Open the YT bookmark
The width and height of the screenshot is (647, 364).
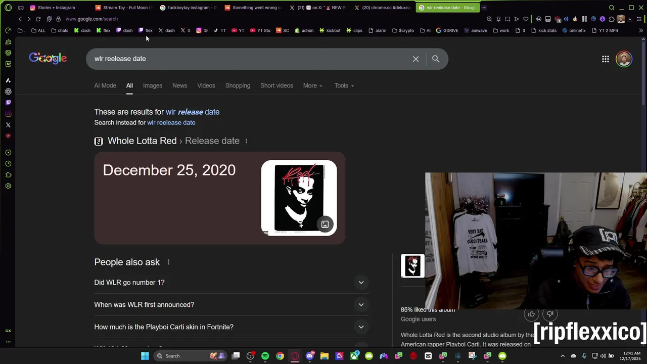238,30
